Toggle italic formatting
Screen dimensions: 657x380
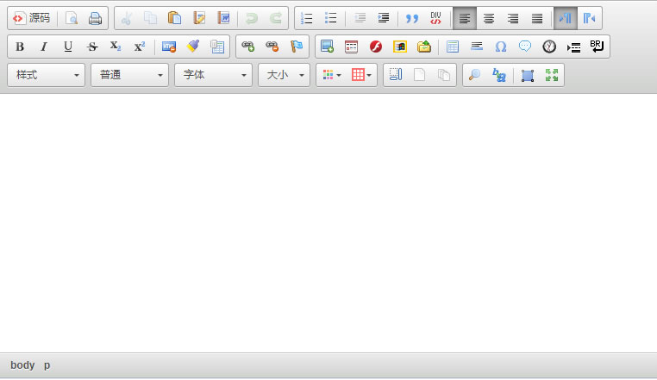[x=44, y=47]
